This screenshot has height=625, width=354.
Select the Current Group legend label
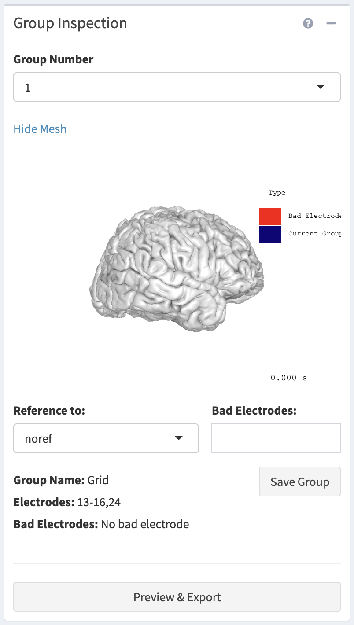pos(314,234)
